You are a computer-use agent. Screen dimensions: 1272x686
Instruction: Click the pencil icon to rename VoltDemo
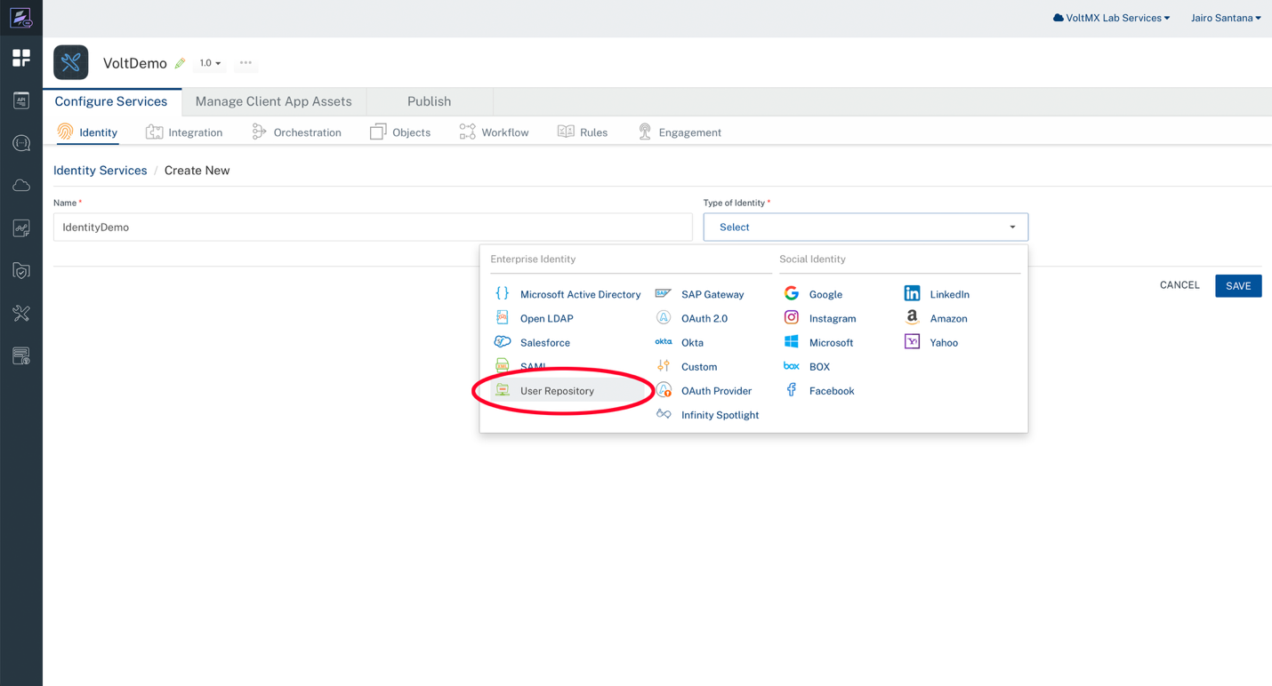coord(180,63)
